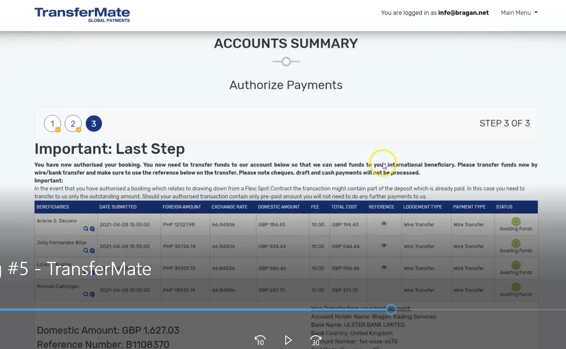Click domestic amount GBP 184.43
566x349 pixels.
coord(271,225)
